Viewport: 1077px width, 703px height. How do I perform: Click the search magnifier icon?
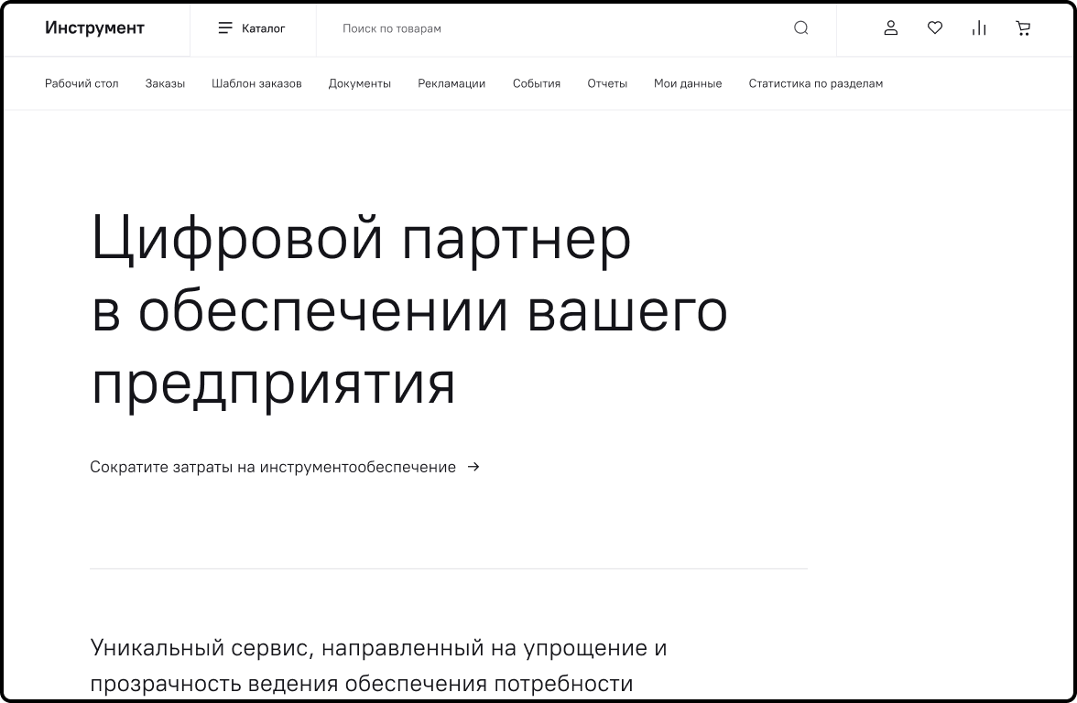click(800, 28)
